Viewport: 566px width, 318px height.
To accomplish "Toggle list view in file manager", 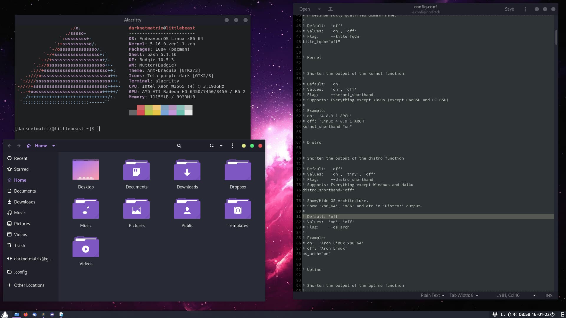I will (212, 146).
